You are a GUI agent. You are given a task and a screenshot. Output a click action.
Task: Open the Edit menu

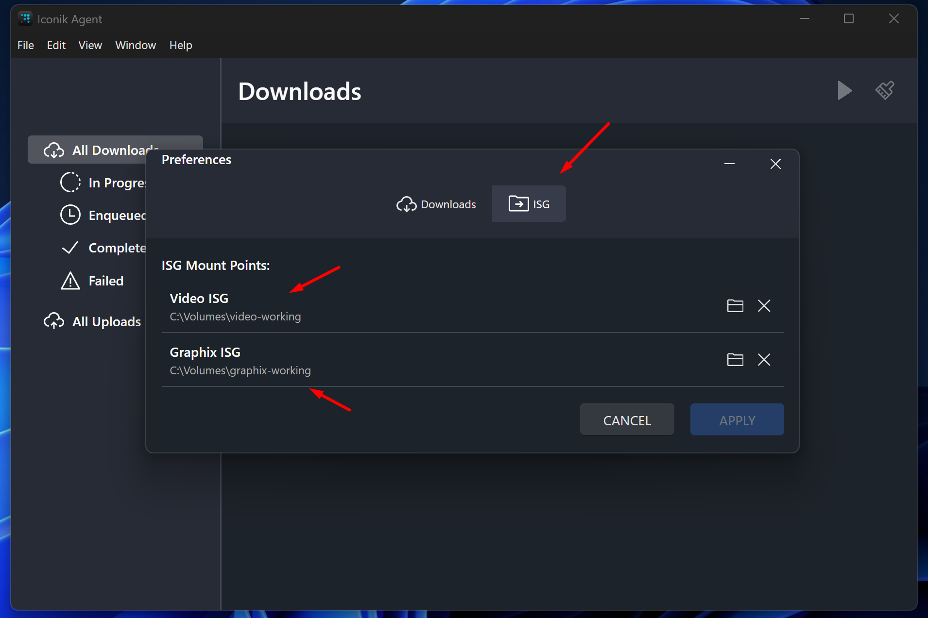click(56, 45)
